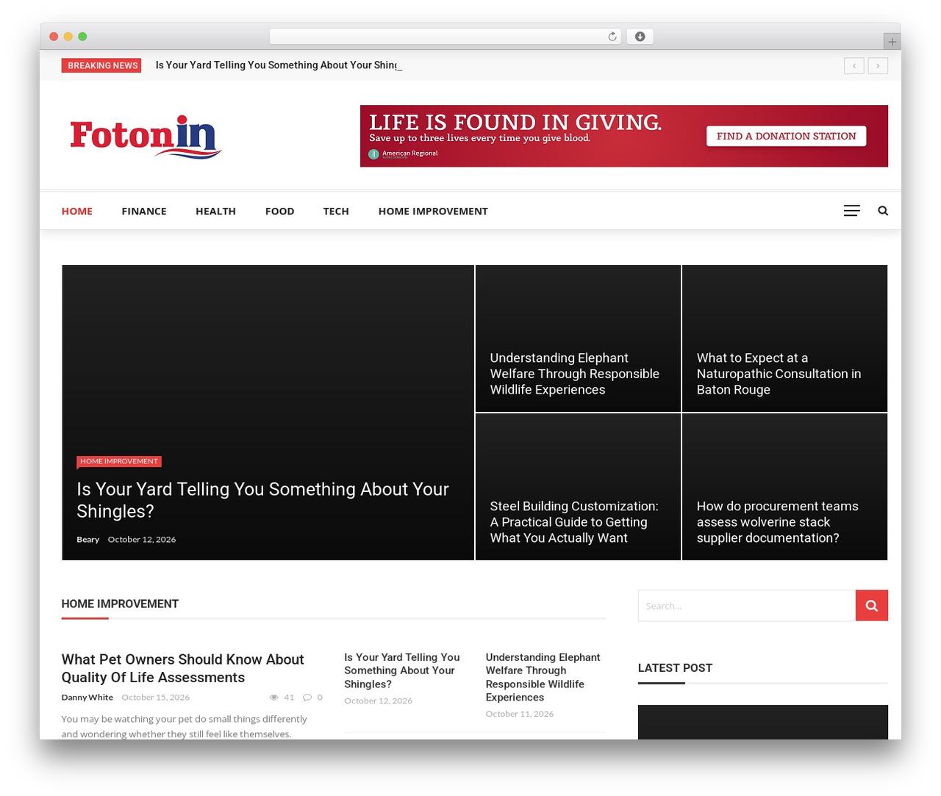Focus the sidebar Search input field
The image size is (941, 796).
pyautogui.click(x=747, y=605)
